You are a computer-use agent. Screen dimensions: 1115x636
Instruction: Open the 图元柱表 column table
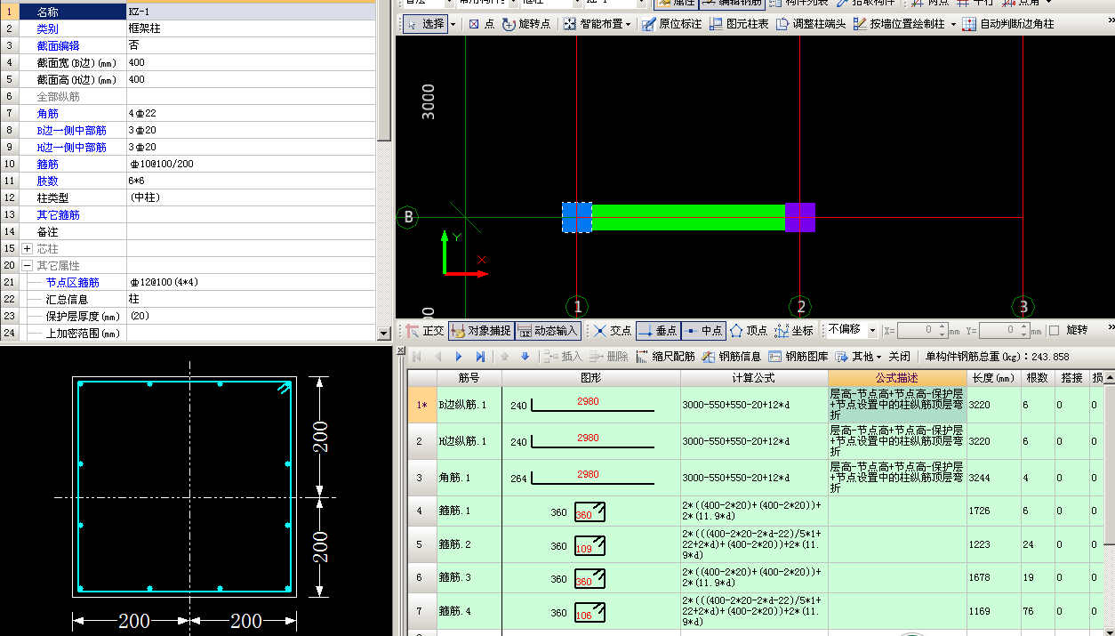pos(739,24)
